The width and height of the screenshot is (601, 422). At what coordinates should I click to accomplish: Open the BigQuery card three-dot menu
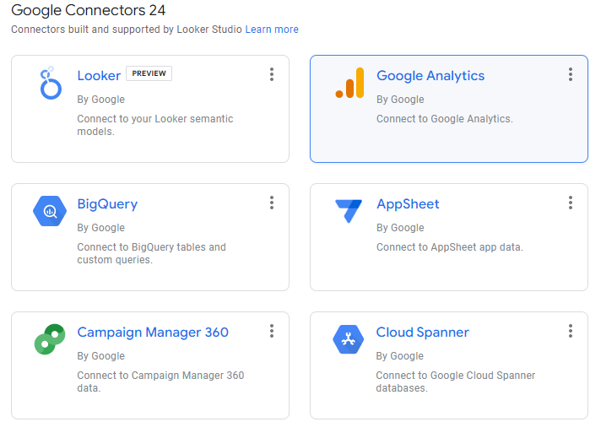[272, 203]
